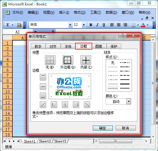
Task: Select the thickest solid line style
Action: [x=125, y=84]
